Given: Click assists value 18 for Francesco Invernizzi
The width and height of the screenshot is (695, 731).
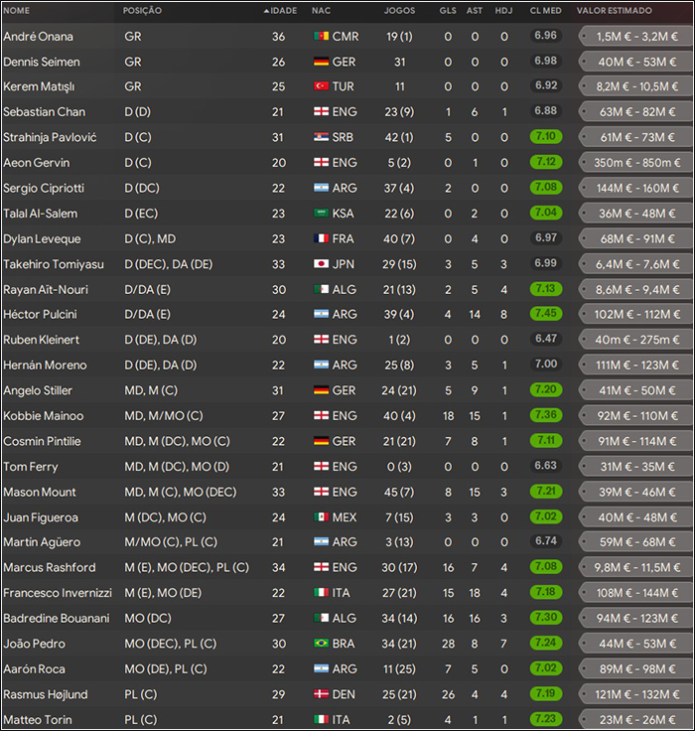Looking at the screenshot, I should pyautogui.click(x=475, y=593).
